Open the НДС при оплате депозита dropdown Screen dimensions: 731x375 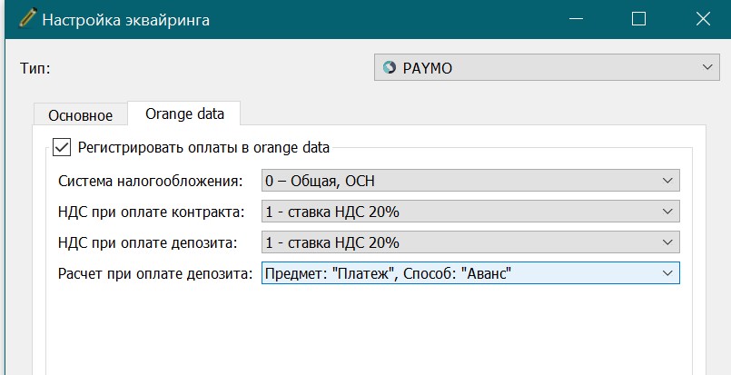(x=470, y=242)
